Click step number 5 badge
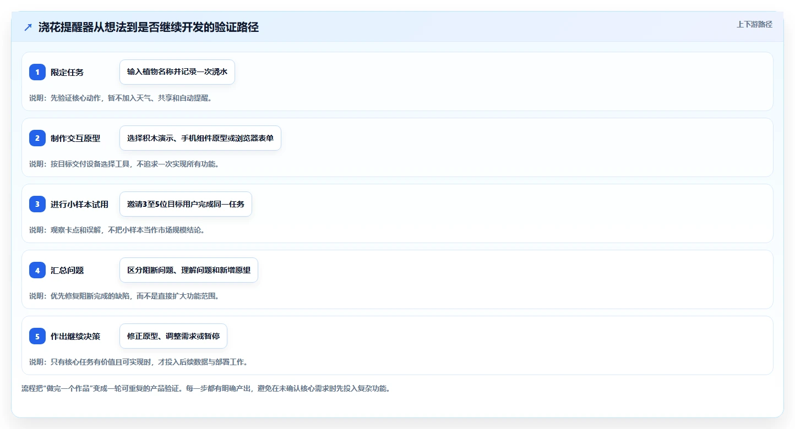The image size is (795, 429). click(37, 336)
